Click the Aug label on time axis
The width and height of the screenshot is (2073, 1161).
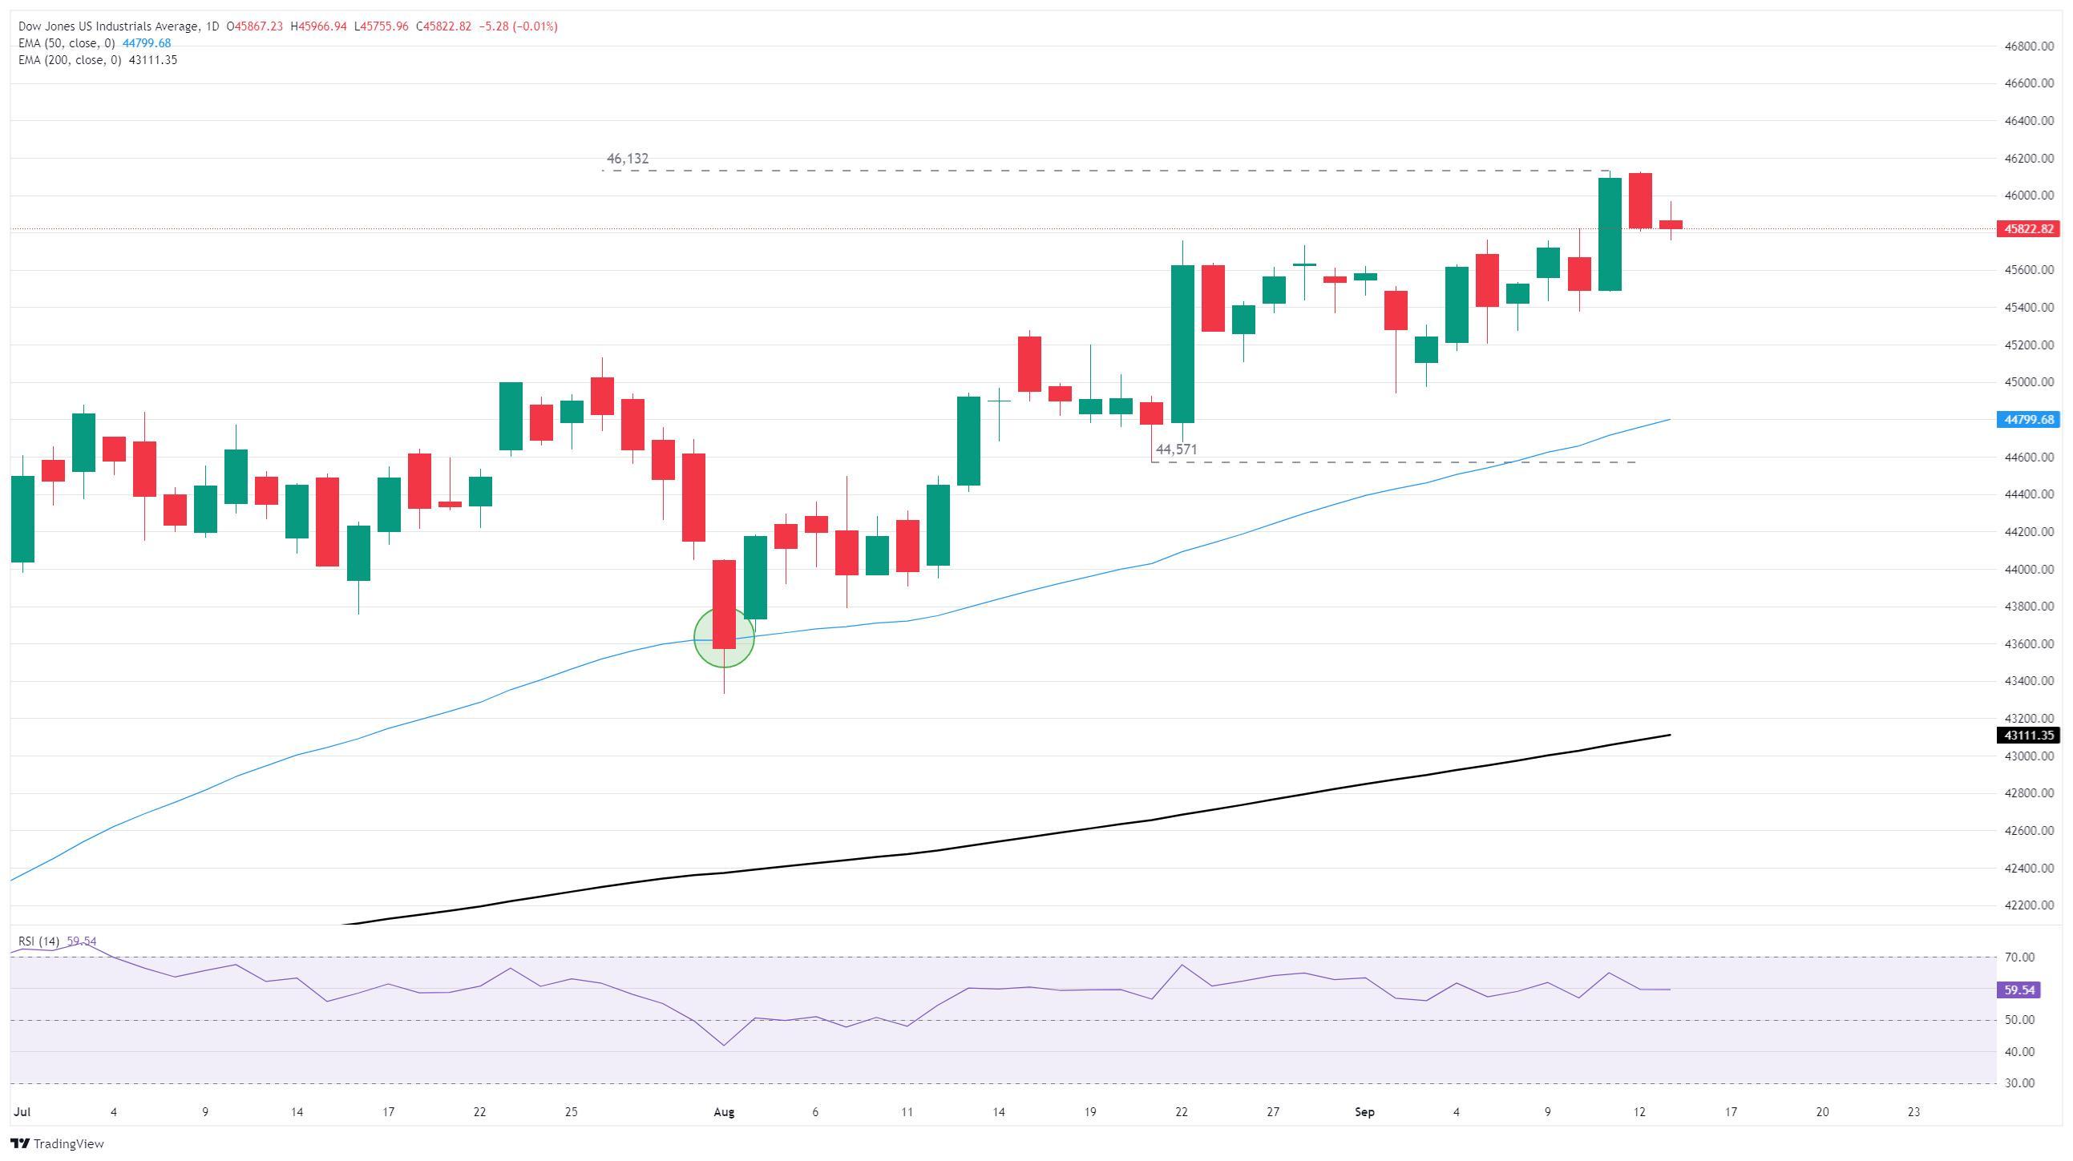point(723,1112)
